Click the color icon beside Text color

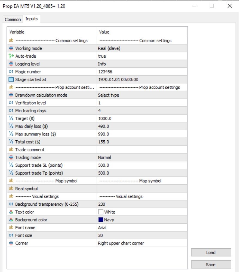pyautogui.click(x=11, y=212)
